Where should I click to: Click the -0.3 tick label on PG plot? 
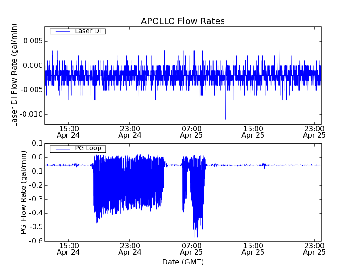(36, 199)
